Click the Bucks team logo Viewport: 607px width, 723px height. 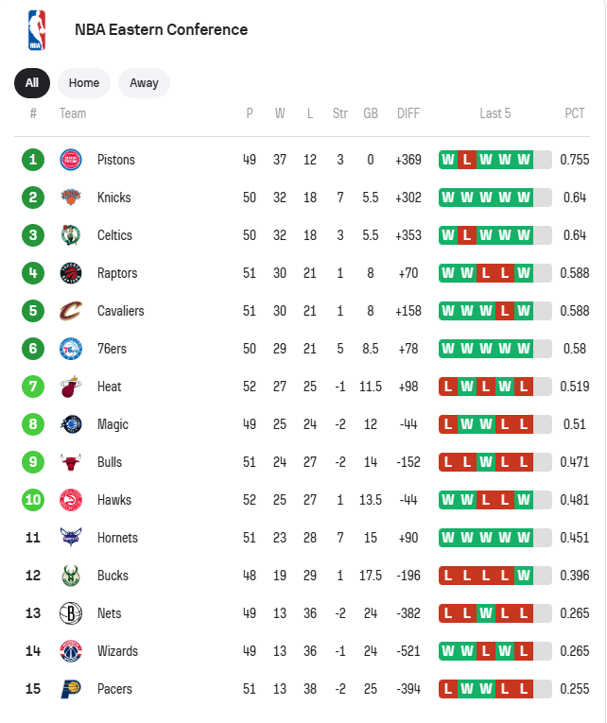71,576
